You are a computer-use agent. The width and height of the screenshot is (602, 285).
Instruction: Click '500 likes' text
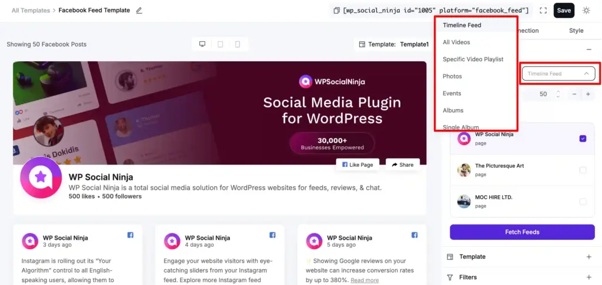tap(82, 196)
